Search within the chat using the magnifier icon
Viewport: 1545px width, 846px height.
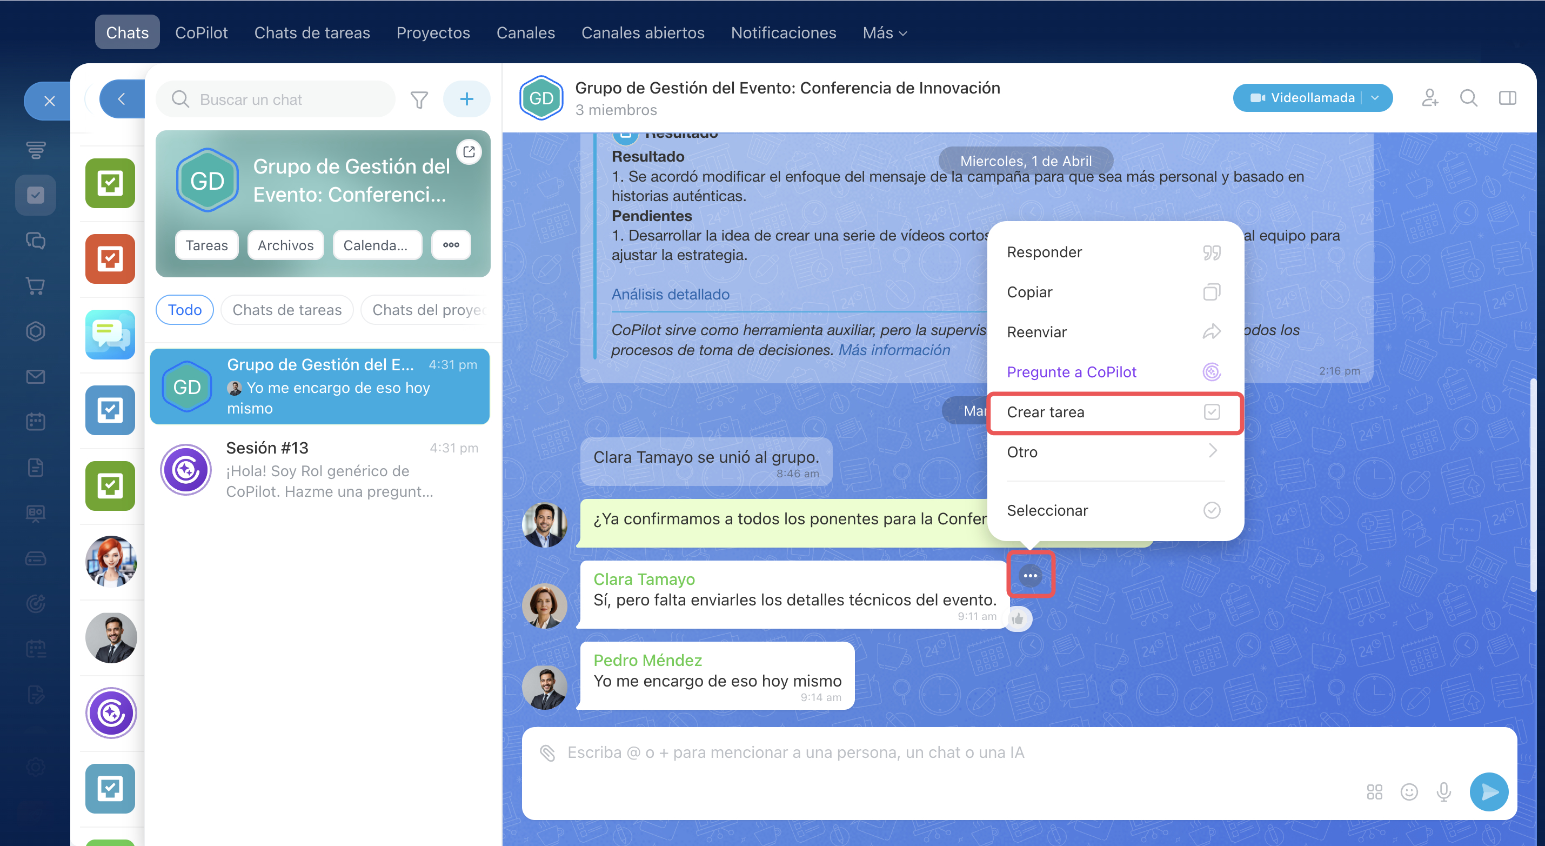coord(1469,98)
